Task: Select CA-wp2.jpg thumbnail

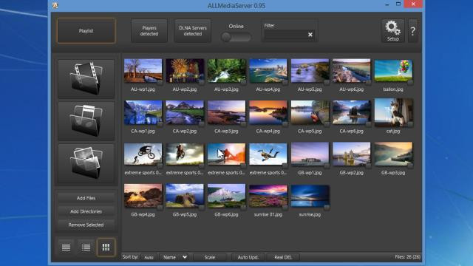Action: (x=185, y=112)
